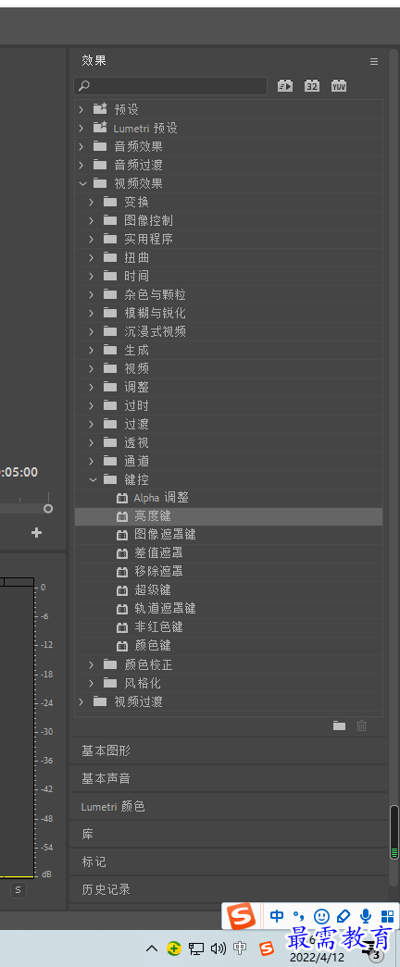The width and height of the screenshot is (400, 967).
Task: Expand the 扭曲 subfolder
Action: click(92, 258)
